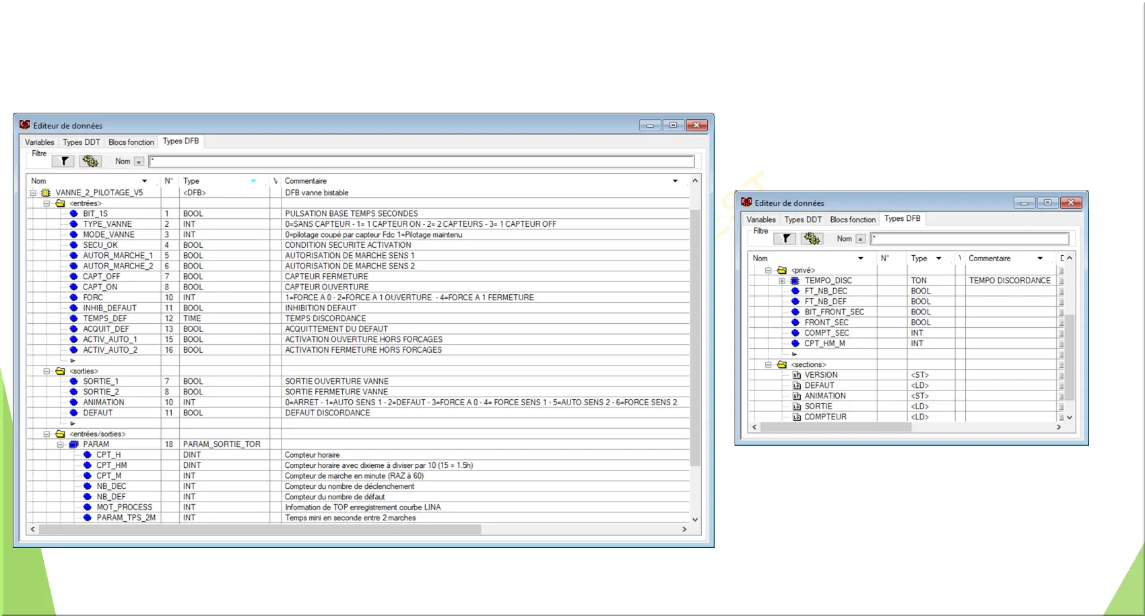Click the Editeur de données app icon in right title bar
Screen dimensions: 1145x616
[746, 202]
